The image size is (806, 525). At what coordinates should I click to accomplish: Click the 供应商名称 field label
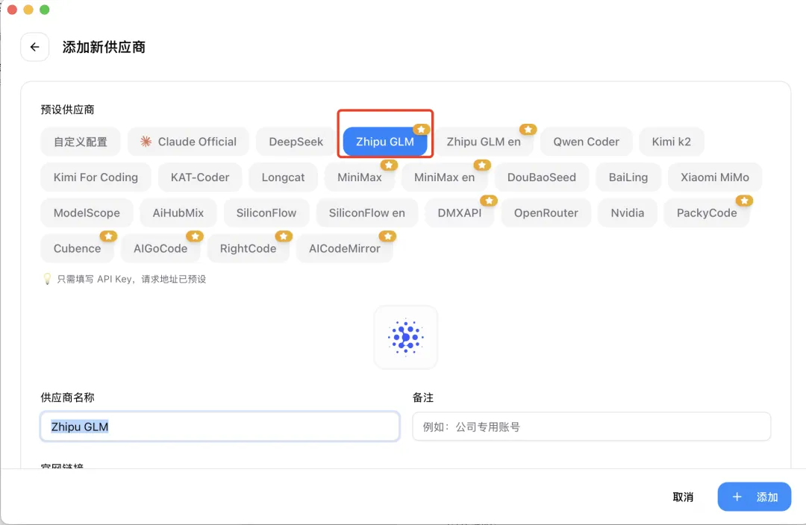(67, 397)
